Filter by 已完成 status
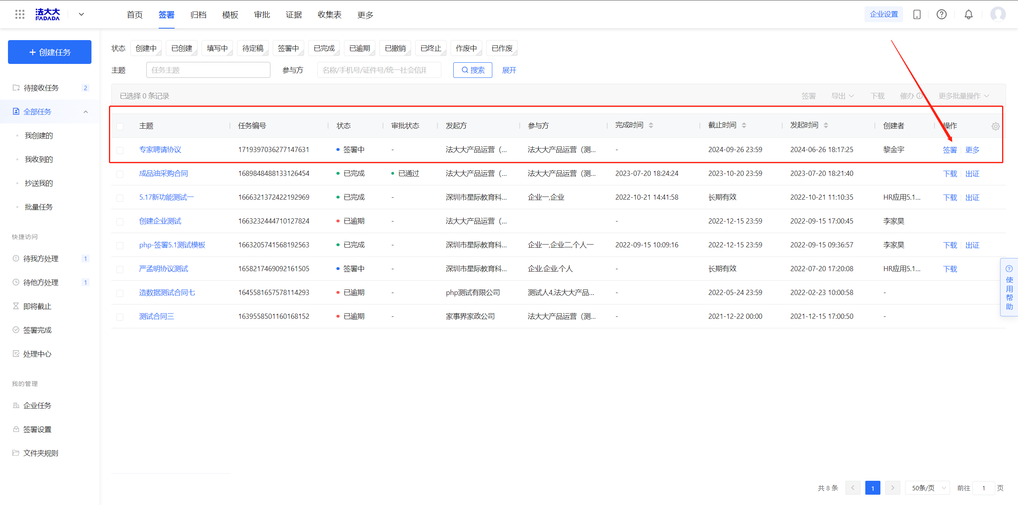Image resolution: width=1018 pixels, height=505 pixels. point(324,48)
